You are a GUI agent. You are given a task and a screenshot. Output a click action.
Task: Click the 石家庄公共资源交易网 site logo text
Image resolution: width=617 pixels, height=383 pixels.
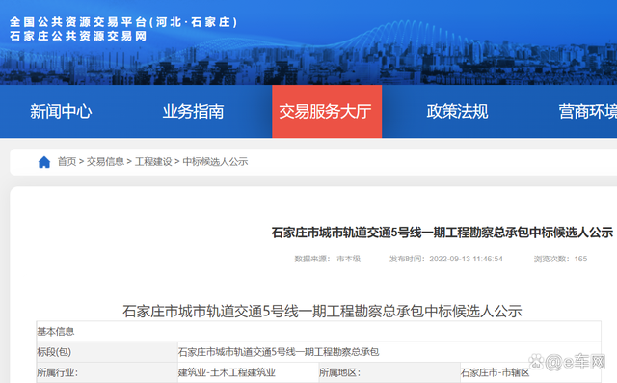tap(78, 36)
